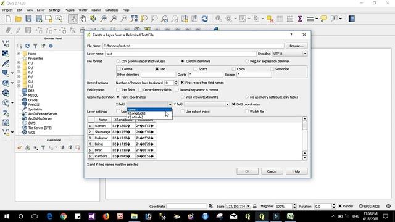Viewport: 395px width, 222px height.
Task: Click the Help button in the dialog
Action: click(296, 171)
